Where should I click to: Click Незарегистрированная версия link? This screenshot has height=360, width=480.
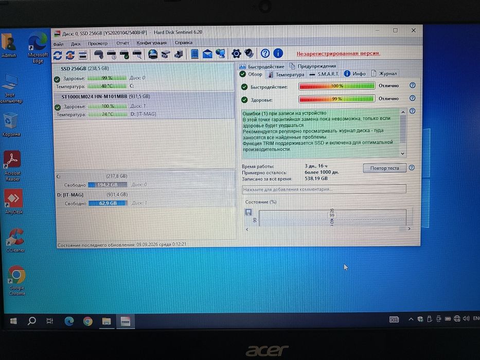(339, 53)
